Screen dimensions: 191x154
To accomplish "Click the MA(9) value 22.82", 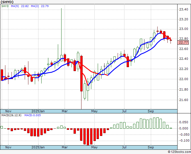I will (25, 6).
